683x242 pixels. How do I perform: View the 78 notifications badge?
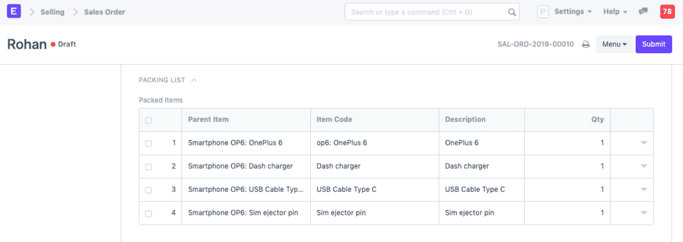(x=667, y=12)
